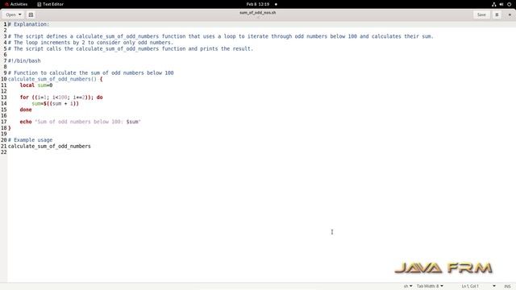Click the 'local sum=0' line
The height and width of the screenshot is (290, 516).
click(x=35, y=85)
